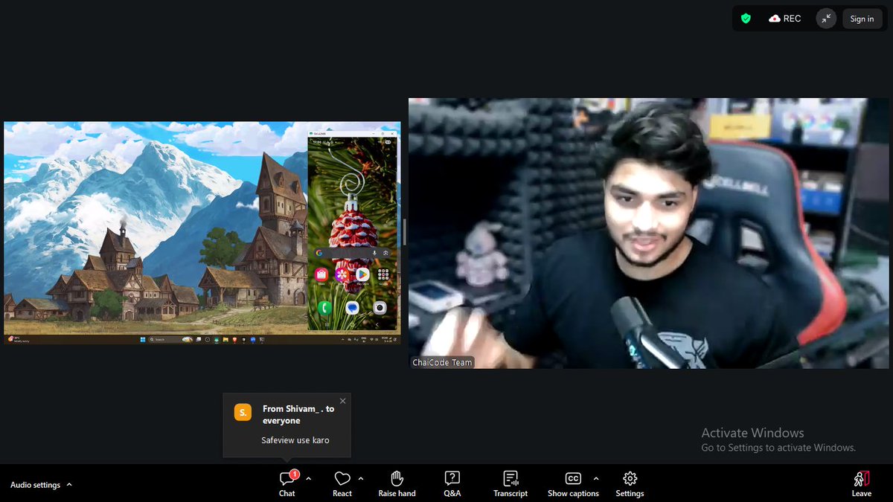The height and width of the screenshot is (502, 893).
Task: Expand the chevron beside React
Action: [361, 478]
